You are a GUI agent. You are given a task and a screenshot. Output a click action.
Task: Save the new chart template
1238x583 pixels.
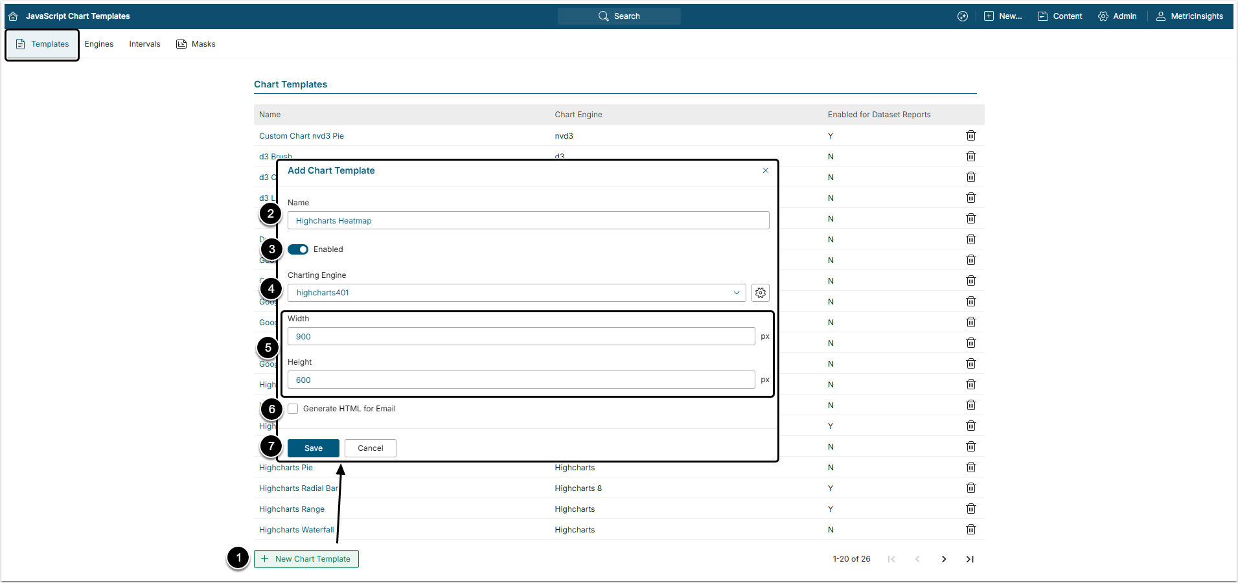tap(314, 448)
